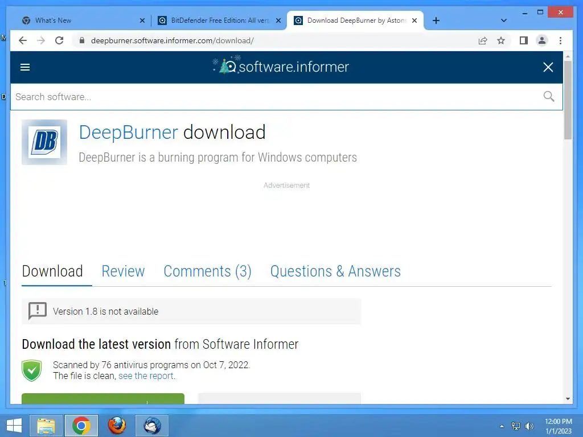Close the What's New tab
The height and width of the screenshot is (437, 583).
click(x=142, y=21)
